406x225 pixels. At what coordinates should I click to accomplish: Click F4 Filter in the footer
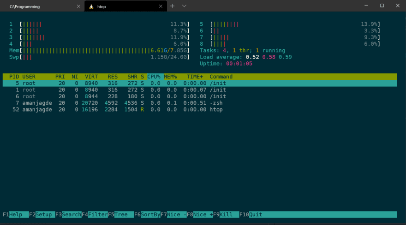pyautogui.click(x=95, y=214)
